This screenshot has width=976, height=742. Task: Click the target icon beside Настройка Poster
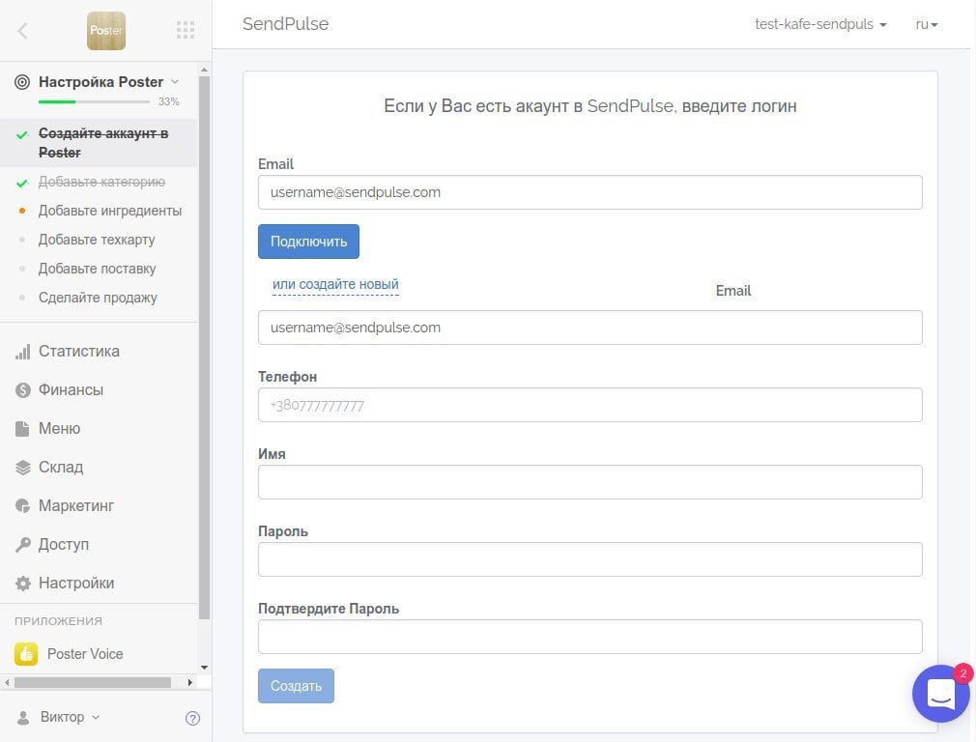click(22, 82)
